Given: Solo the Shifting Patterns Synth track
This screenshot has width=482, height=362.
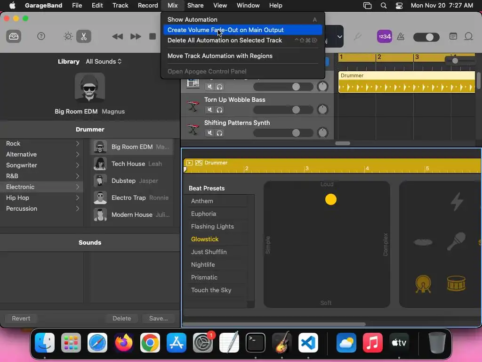Looking at the screenshot, I should 219,133.
